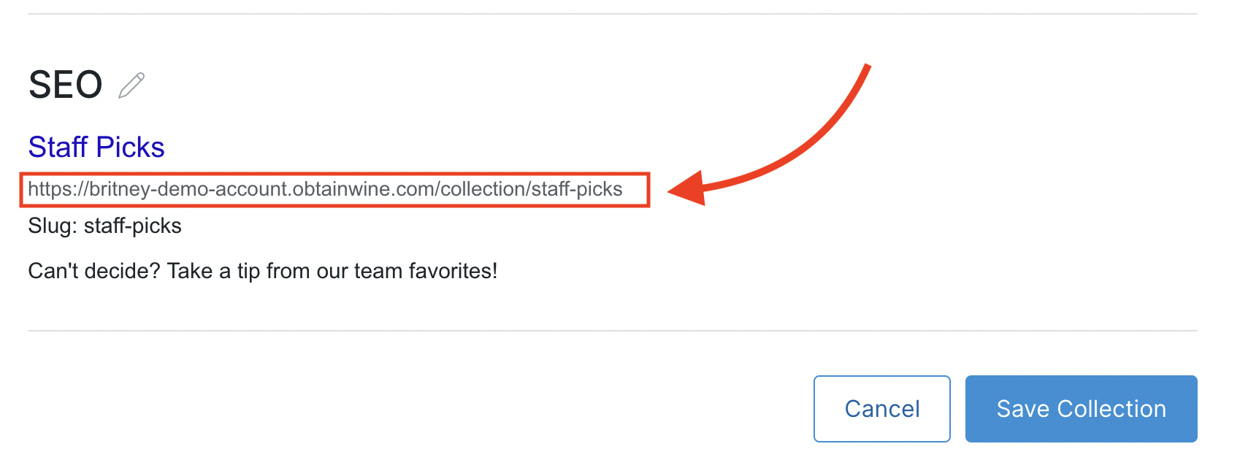1240x460 pixels.
Task: Click the blue Save Collection action
Action: coord(1081,409)
